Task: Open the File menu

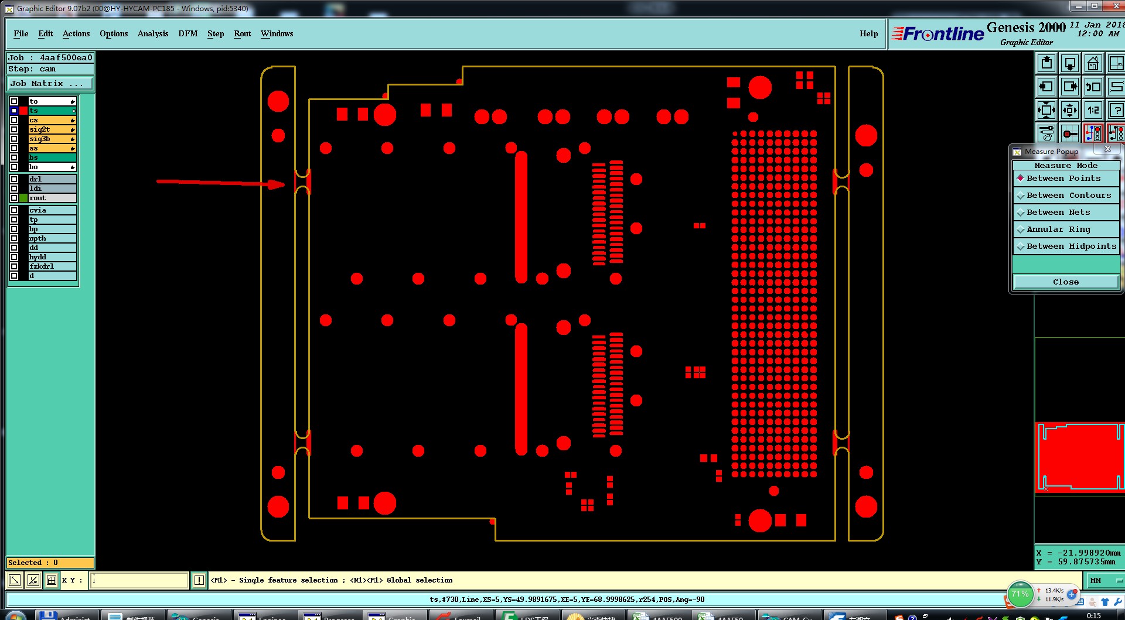Action: [x=21, y=34]
